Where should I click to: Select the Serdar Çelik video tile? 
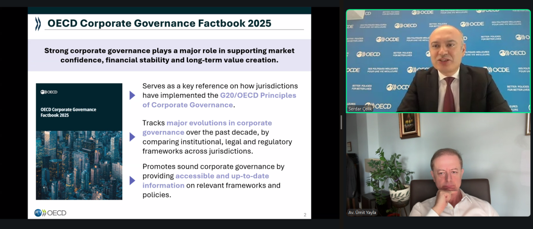tap(438, 60)
